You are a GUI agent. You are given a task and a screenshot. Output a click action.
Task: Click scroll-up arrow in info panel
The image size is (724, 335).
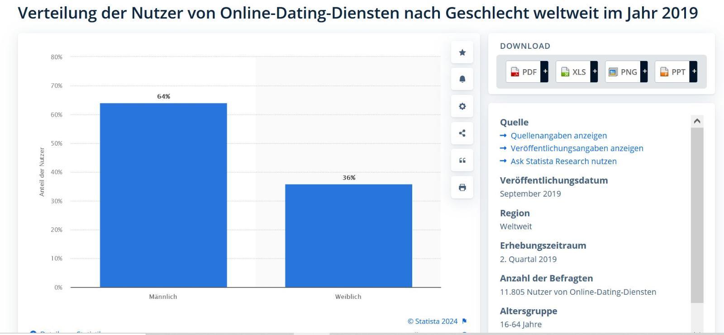pos(697,121)
